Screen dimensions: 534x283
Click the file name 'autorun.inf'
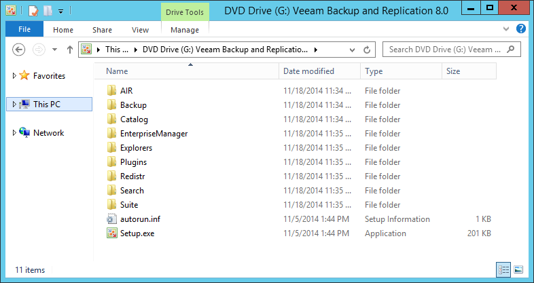[141, 219]
